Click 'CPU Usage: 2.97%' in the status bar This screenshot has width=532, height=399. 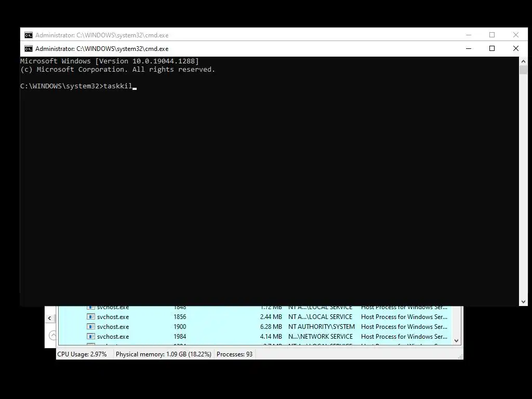click(82, 354)
